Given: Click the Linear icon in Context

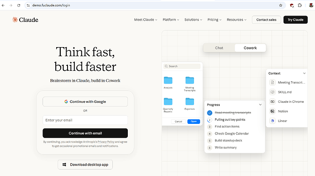Looking at the screenshot, I should coord(273,121).
